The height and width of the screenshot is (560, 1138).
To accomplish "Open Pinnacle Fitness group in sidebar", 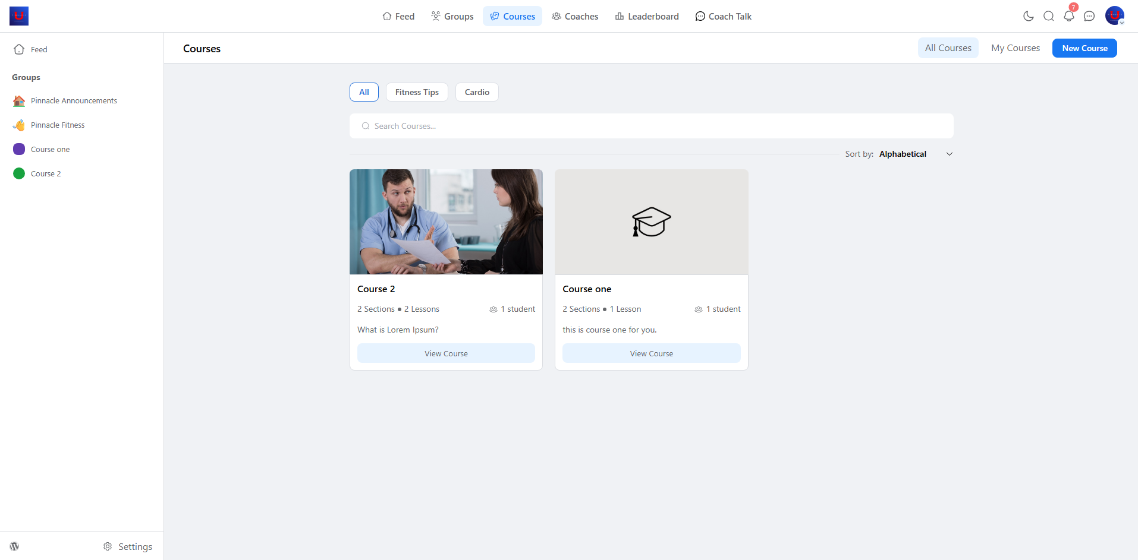I will (x=58, y=125).
